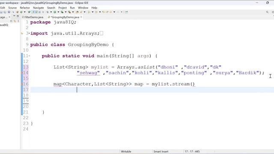This screenshot has width=274, height=154.
Task: Click the greyed Forward navigation icon
Action: tap(118, 12)
